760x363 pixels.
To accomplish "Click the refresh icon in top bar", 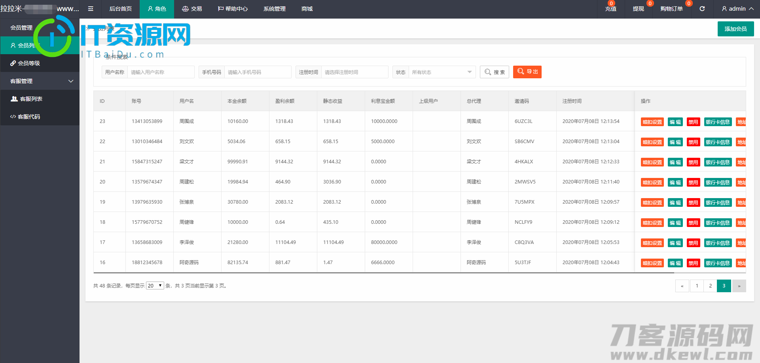I will pyautogui.click(x=702, y=9).
